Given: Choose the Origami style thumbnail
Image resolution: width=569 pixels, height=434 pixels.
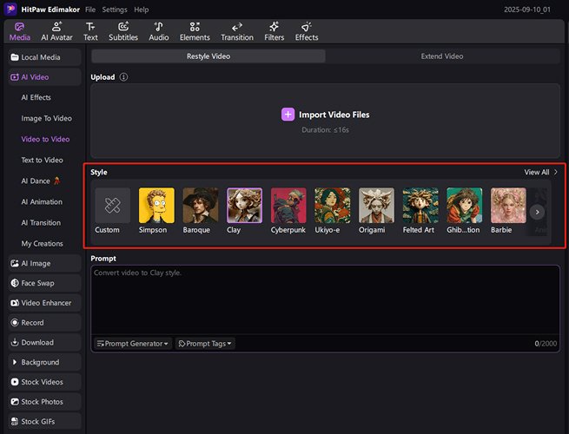Looking at the screenshot, I should pos(376,205).
